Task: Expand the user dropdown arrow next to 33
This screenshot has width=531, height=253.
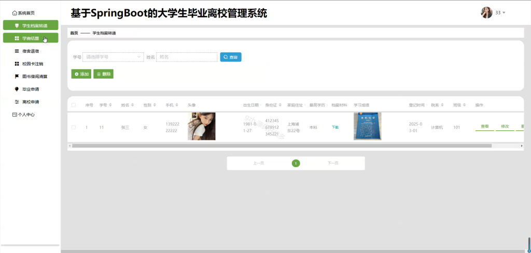Action: click(504, 13)
